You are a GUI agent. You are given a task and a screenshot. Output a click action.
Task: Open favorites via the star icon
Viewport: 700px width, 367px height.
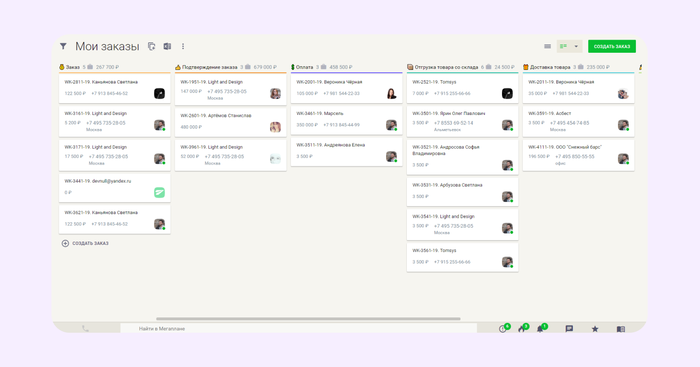pyautogui.click(x=595, y=329)
